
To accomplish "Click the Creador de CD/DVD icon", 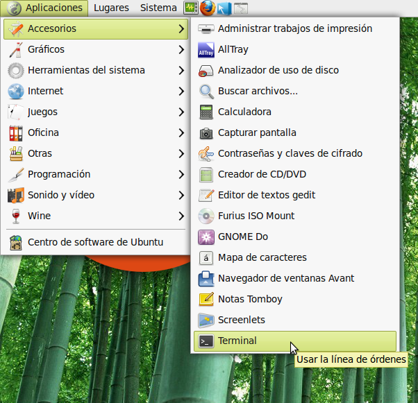I will tap(206, 175).
